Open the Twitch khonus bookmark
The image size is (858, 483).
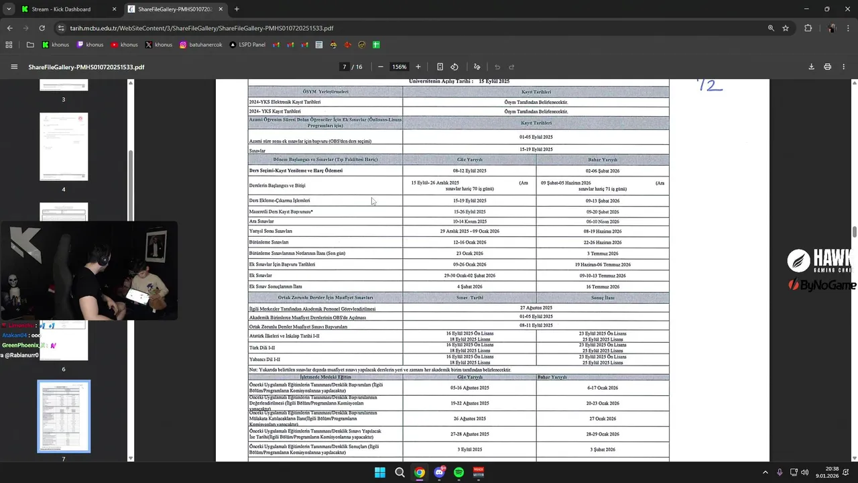coord(90,45)
